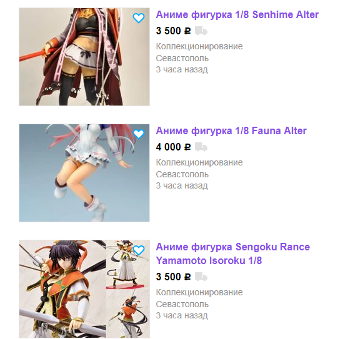Click the delivery truck icon beside first 3 500 ₽ price
The image size is (338, 339).
point(201,31)
